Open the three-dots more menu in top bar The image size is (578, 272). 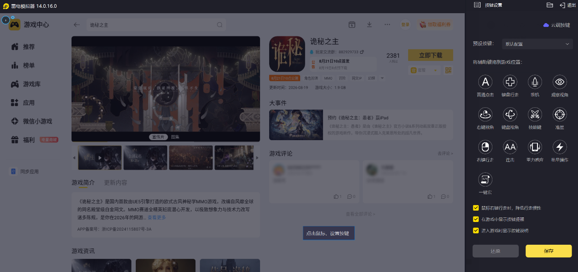(387, 25)
